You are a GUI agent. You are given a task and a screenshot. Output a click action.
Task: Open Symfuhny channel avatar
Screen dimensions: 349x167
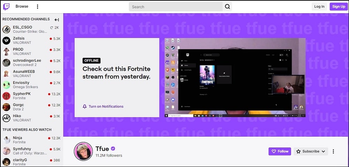point(6,151)
